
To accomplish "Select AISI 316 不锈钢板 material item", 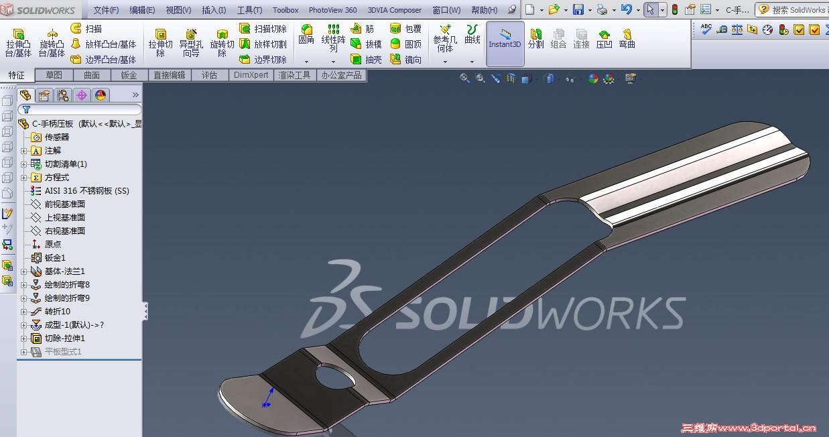I will [x=80, y=191].
